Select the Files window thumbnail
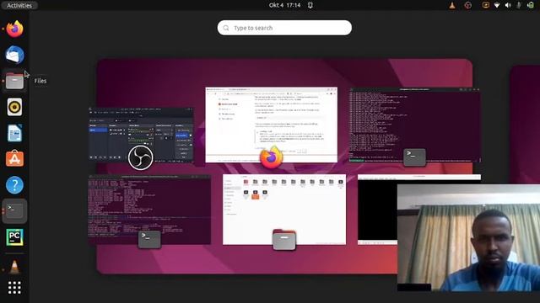This screenshot has width=540, height=303. click(284, 210)
